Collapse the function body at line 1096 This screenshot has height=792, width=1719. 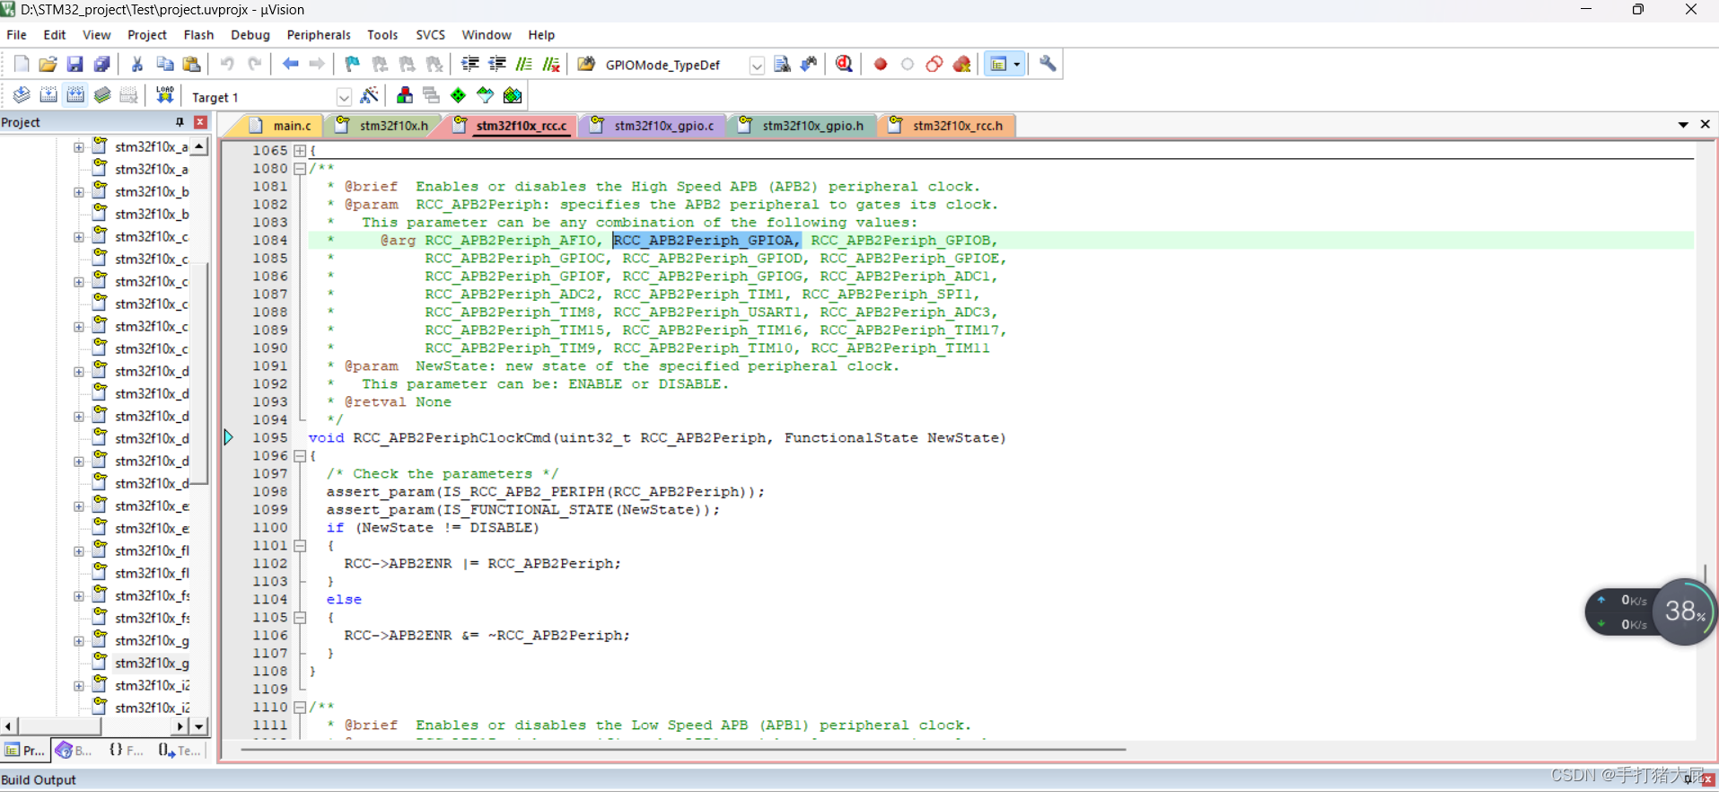pyautogui.click(x=300, y=456)
